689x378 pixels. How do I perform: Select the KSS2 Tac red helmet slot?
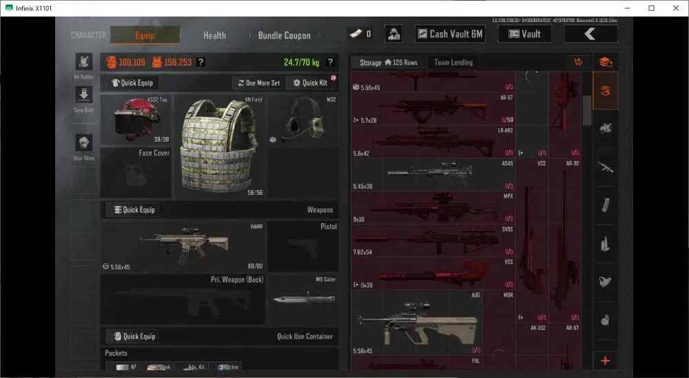136,119
